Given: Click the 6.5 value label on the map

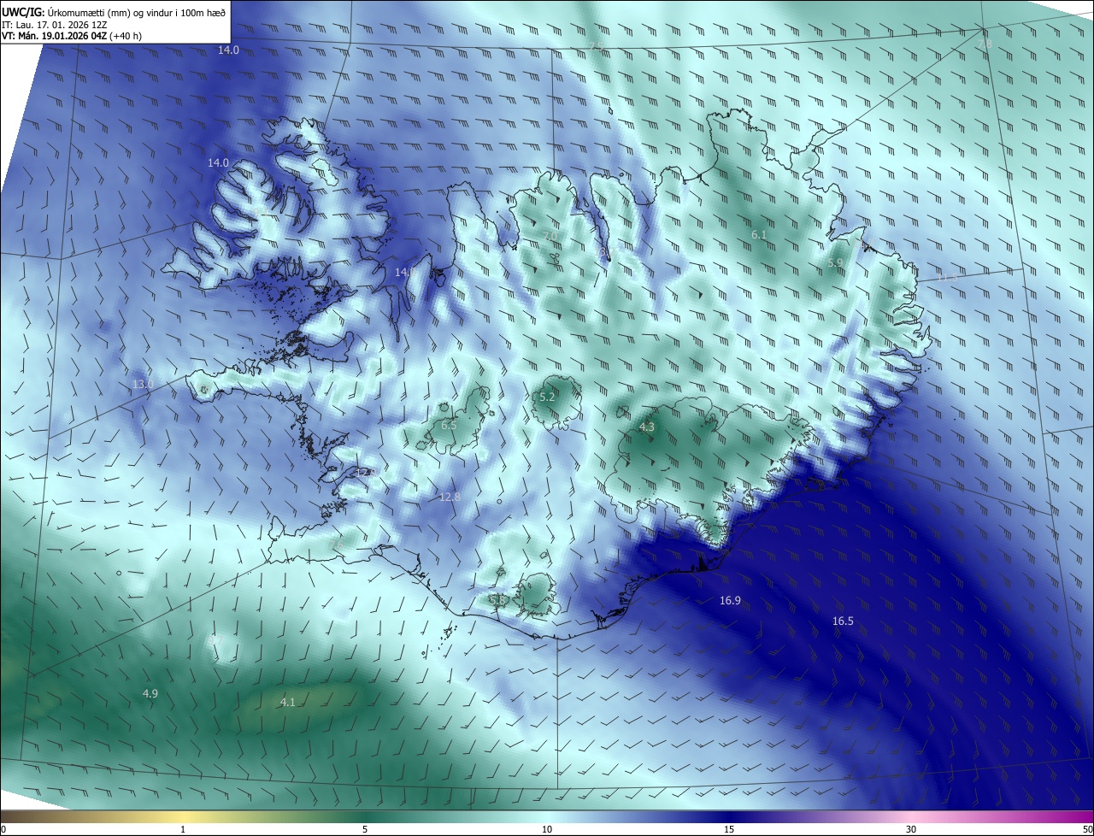Looking at the screenshot, I should point(449,426).
